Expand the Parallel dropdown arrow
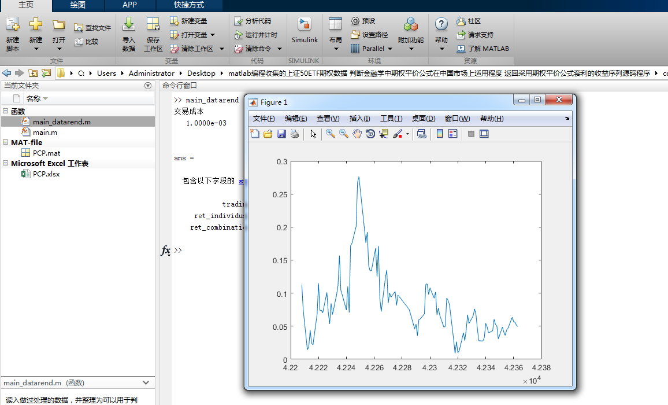 pyautogui.click(x=390, y=49)
